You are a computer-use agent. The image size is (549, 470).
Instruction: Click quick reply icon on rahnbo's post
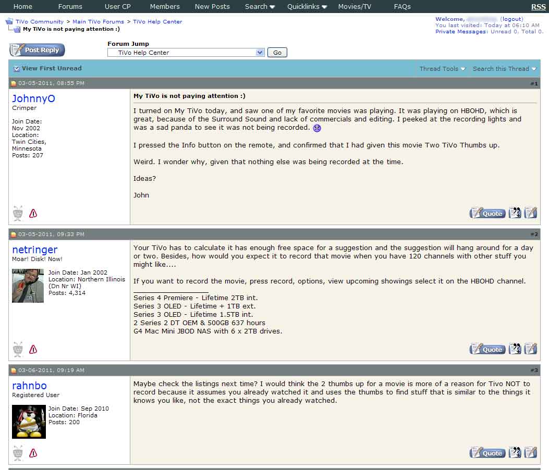[530, 452]
